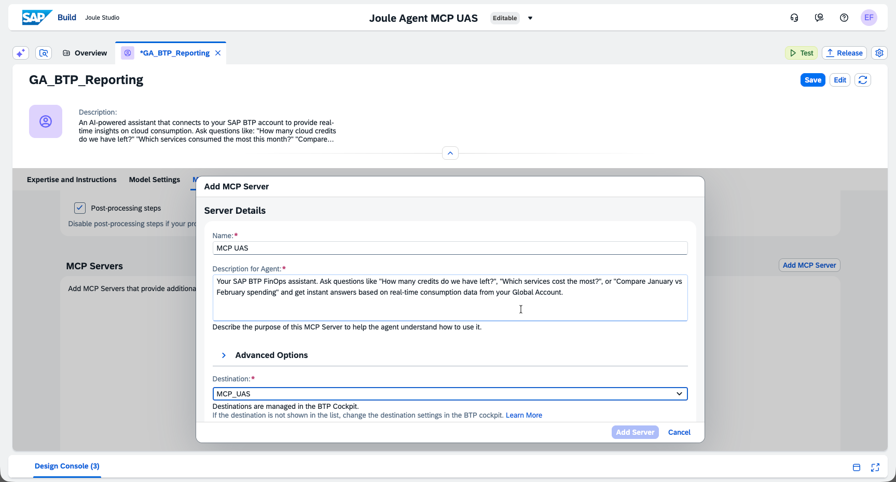
Task: Open the headset support icon
Action: click(x=794, y=18)
